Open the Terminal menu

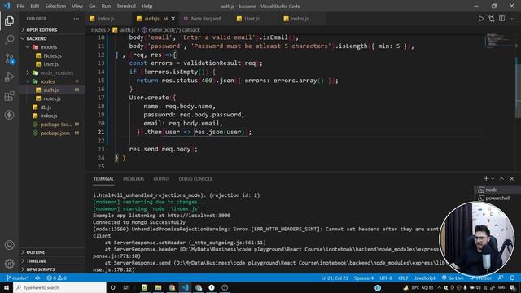coord(126,6)
